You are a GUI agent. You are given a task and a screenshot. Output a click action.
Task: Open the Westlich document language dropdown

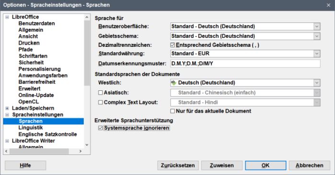click(x=317, y=83)
